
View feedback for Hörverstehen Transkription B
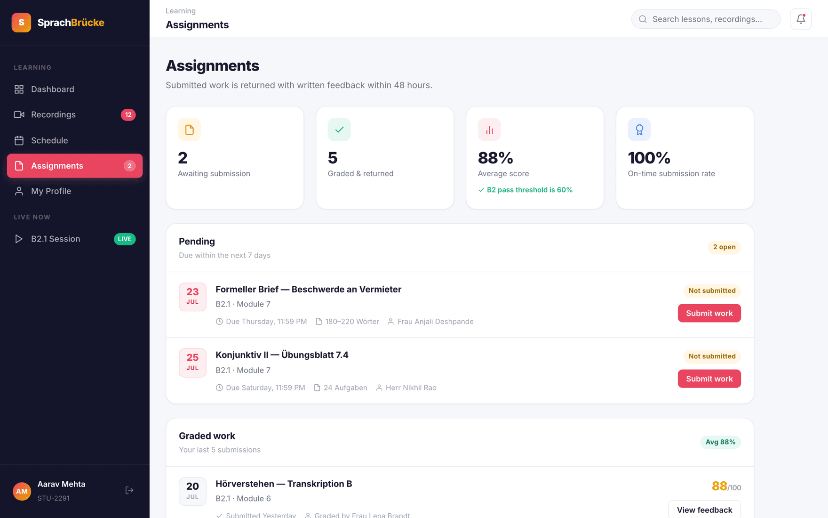pos(704,510)
